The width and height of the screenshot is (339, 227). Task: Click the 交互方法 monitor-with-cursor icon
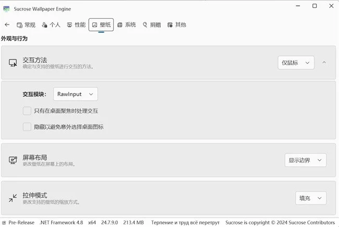(x=13, y=63)
